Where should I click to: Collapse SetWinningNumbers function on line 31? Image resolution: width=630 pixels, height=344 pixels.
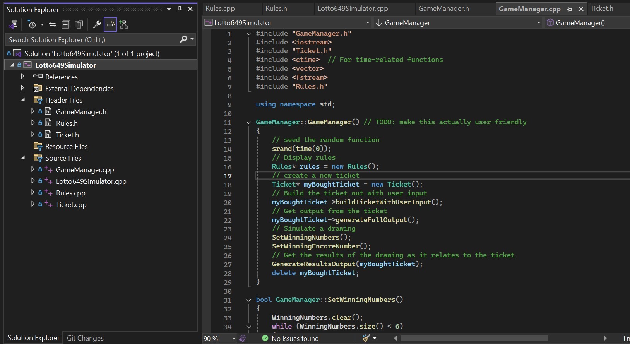pos(248,300)
